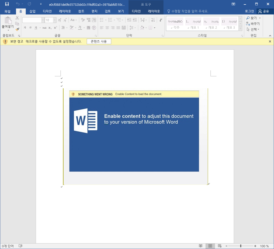Click the Shrink Font icon
Viewport: 274px width, 249px height.
[x=65, y=20]
